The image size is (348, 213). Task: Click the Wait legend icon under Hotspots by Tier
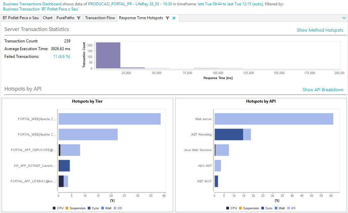coord(103,208)
